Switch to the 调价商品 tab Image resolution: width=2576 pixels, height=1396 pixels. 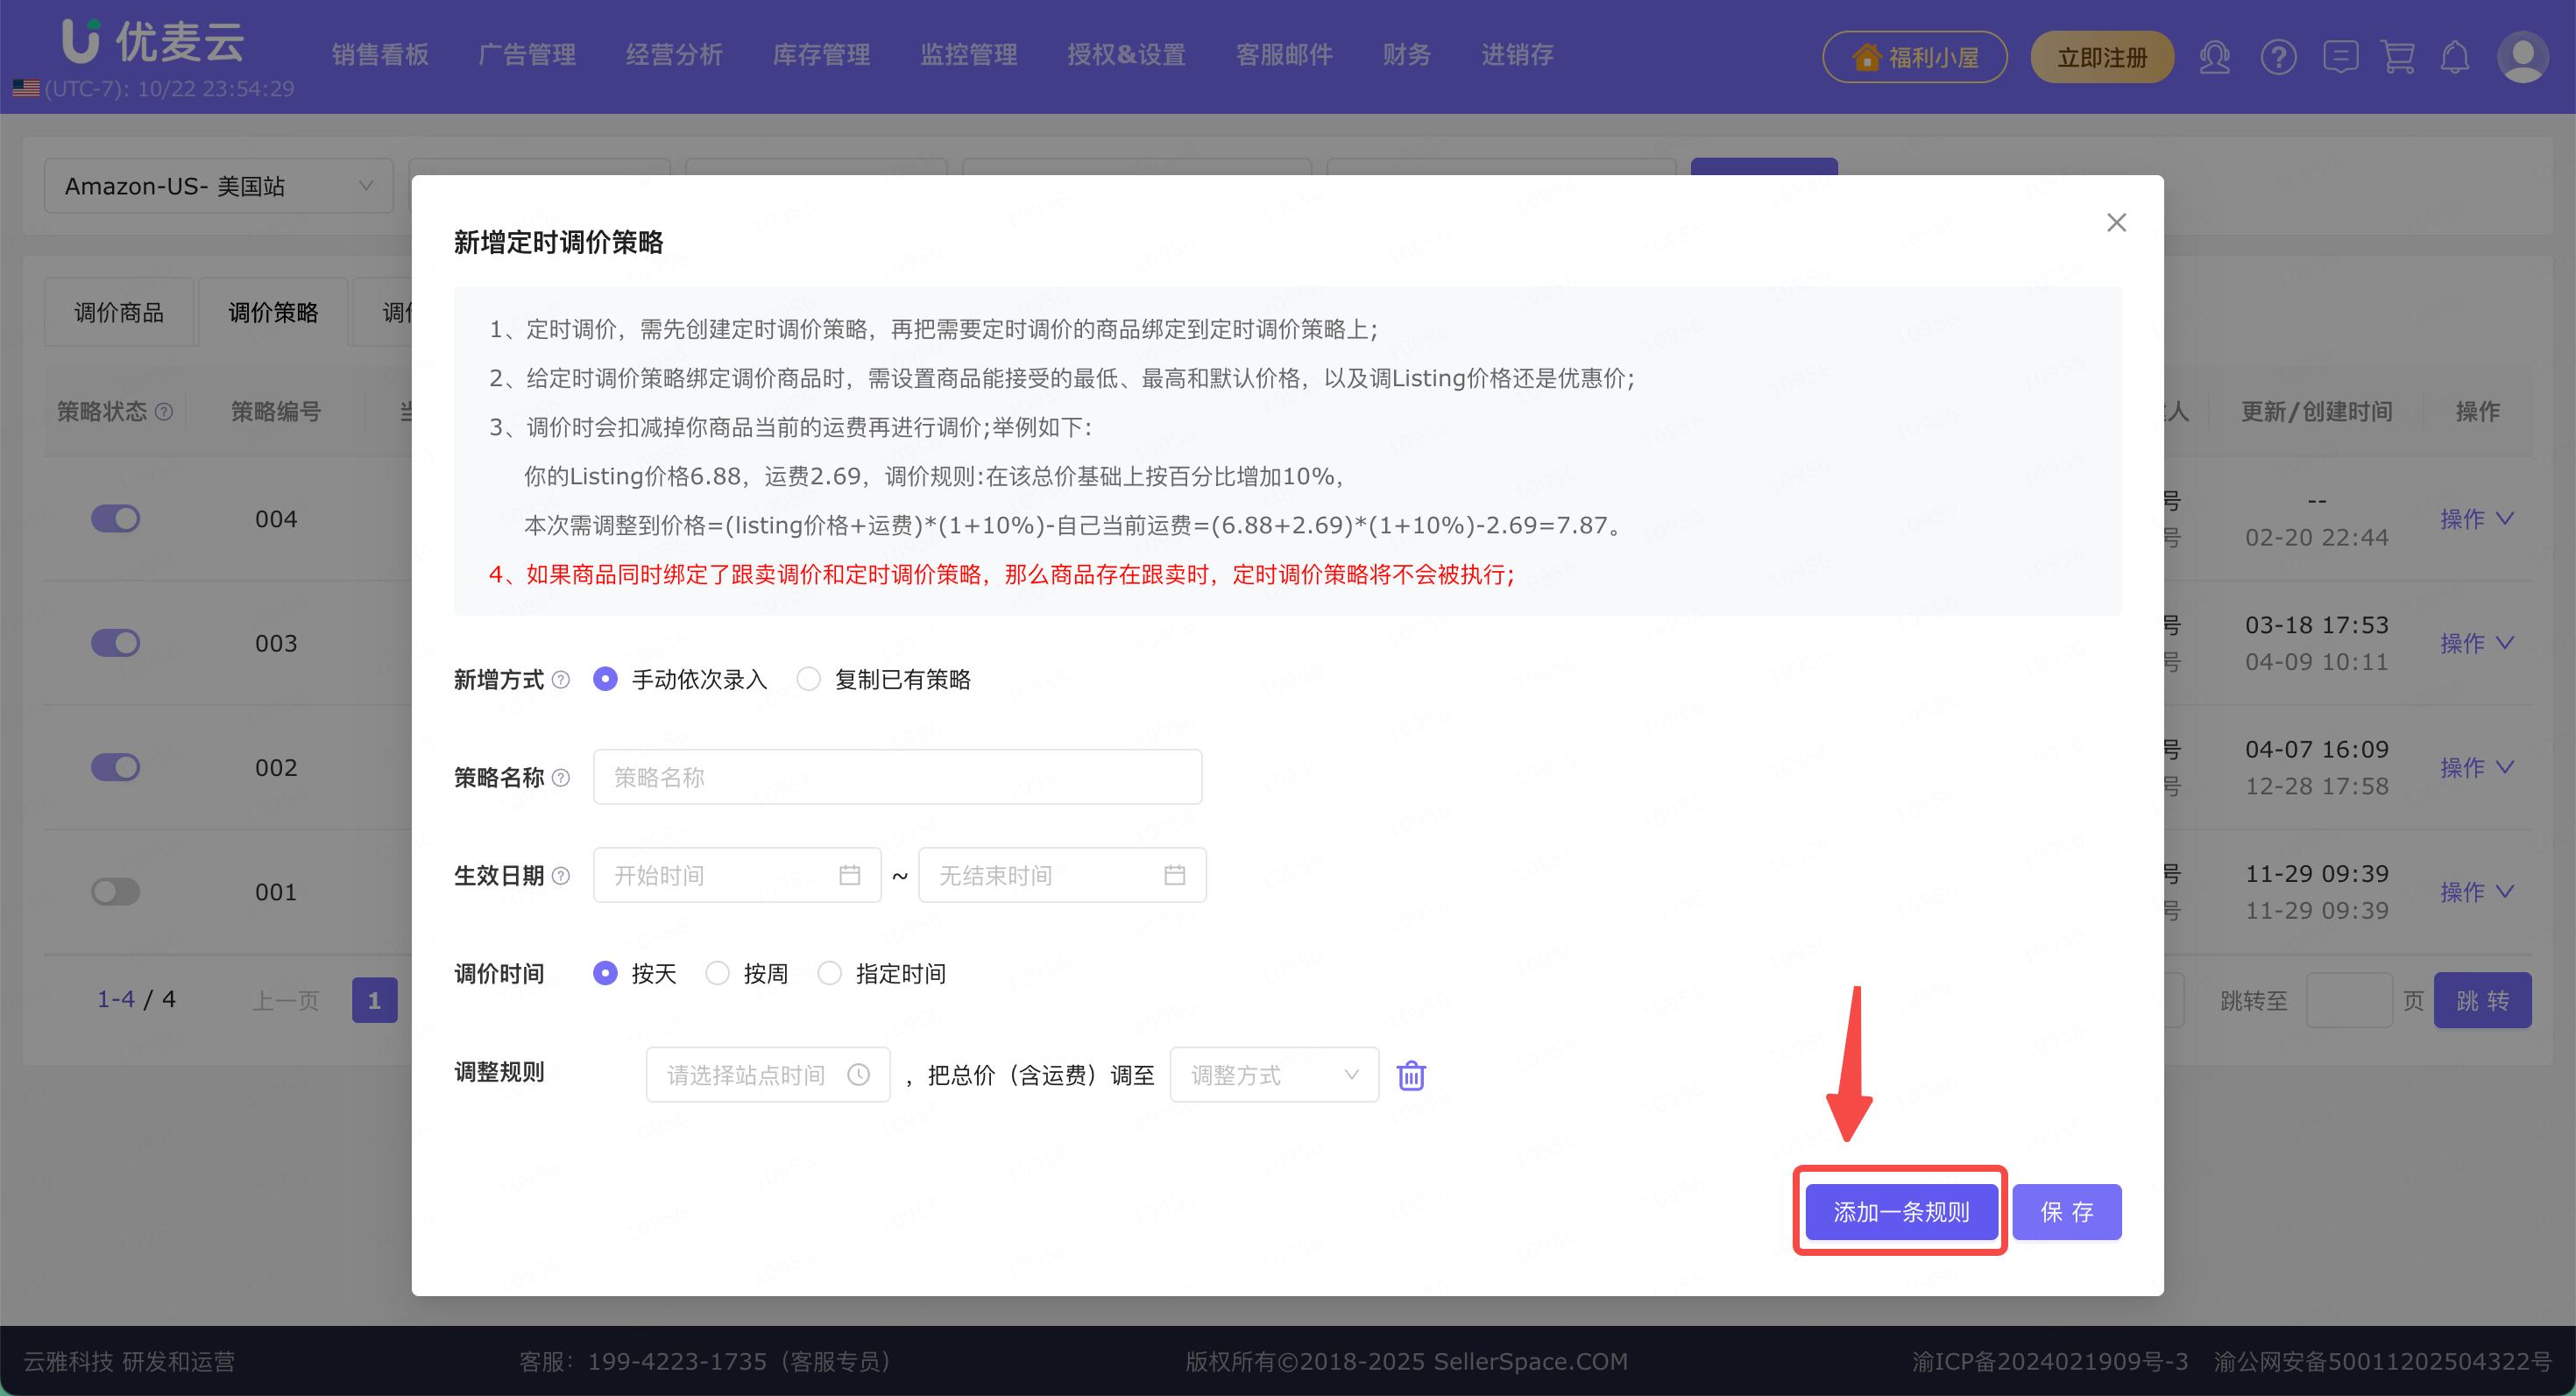(119, 313)
